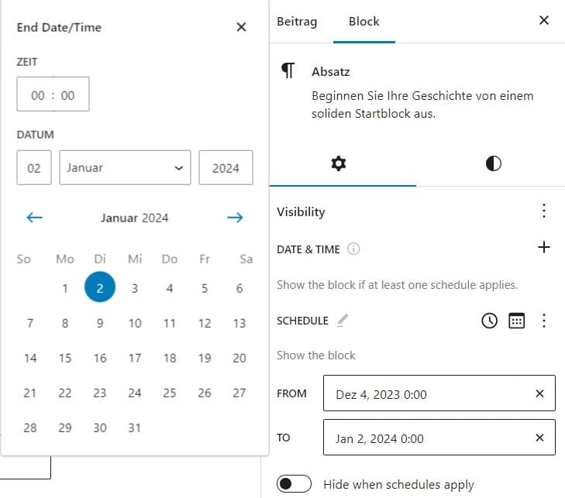Image resolution: width=565 pixels, height=498 pixels.
Task: Clear the FROM date value
Action: (539, 393)
